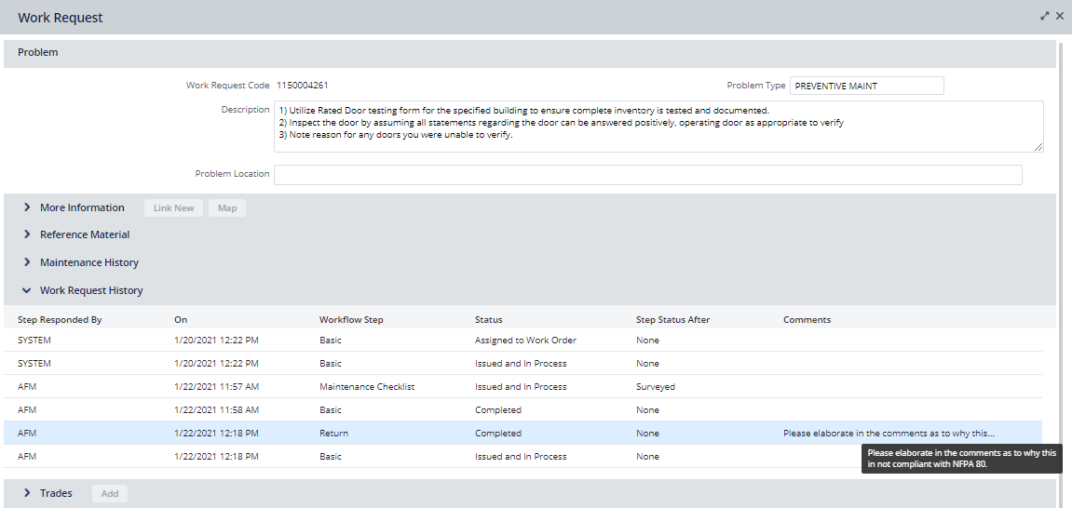
Task: Click the Map button
Action: click(227, 208)
